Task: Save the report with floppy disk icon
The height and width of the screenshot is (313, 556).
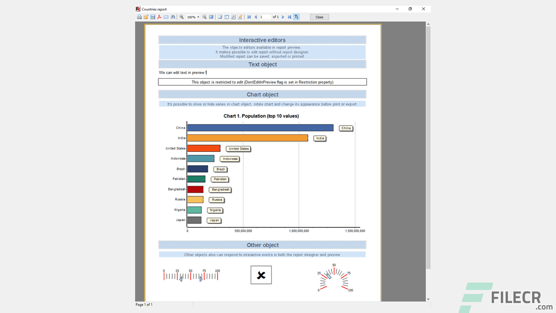Action: [153, 17]
